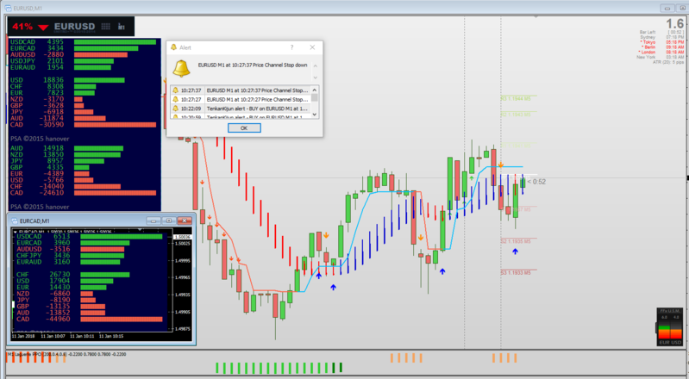This screenshot has width=689, height=379.
Task: Maximize the EURCAD,M1 chart window
Action: [x=169, y=221]
